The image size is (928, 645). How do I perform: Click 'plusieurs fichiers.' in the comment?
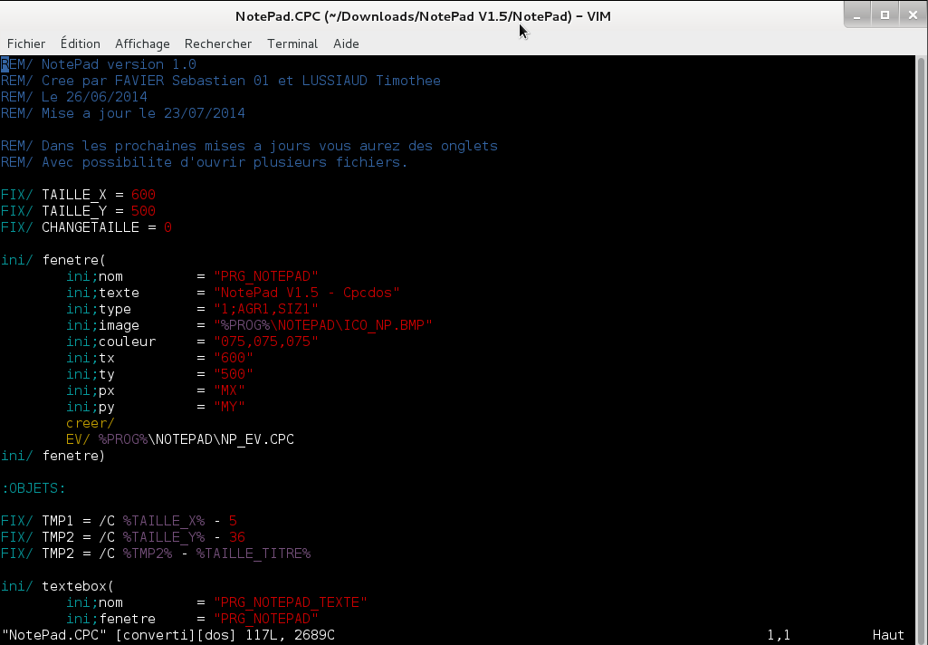point(330,162)
